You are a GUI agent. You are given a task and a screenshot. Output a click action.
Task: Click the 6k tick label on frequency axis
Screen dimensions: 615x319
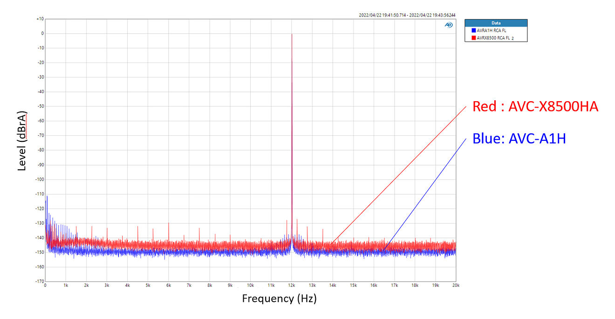click(168, 285)
